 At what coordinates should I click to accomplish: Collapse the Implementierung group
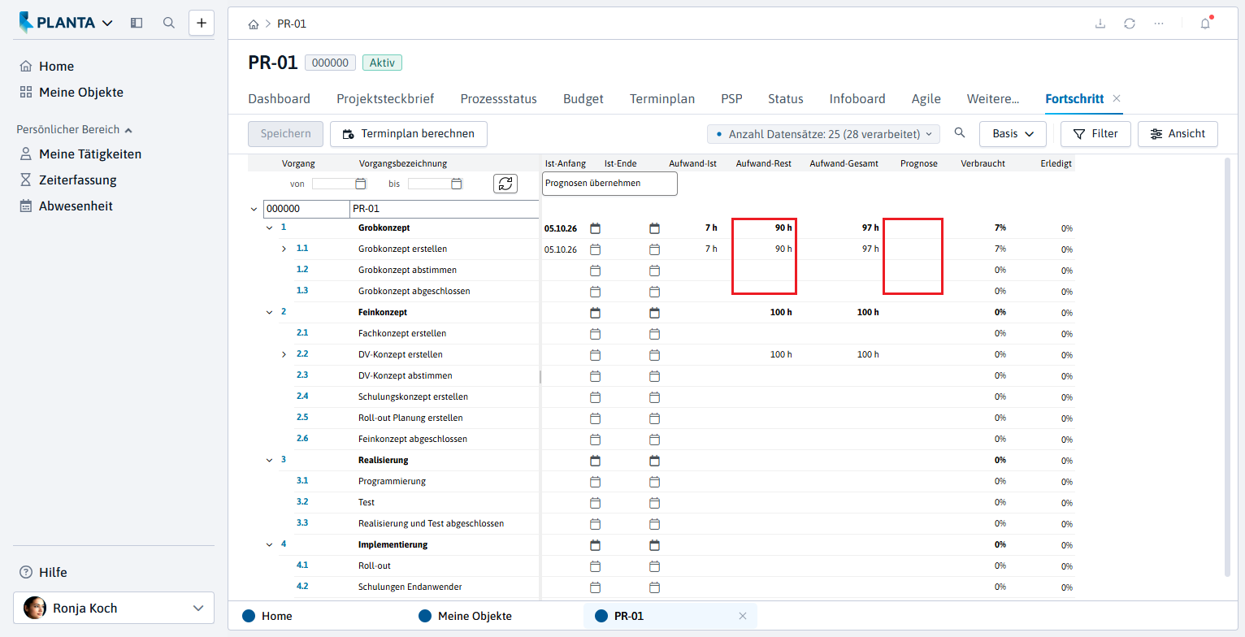pyautogui.click(x=269, y=544)
